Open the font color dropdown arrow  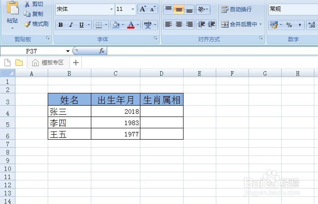pos(138,25)
